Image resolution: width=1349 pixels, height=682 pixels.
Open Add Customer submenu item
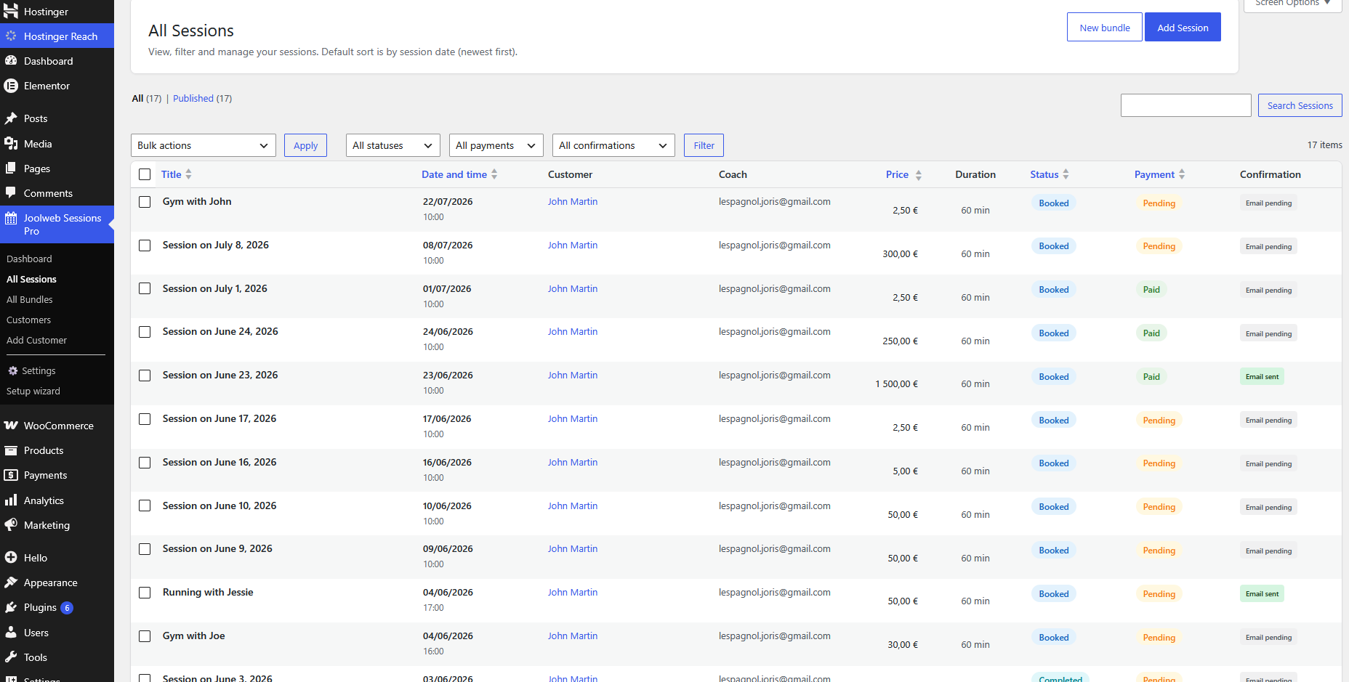pos(36,340)
